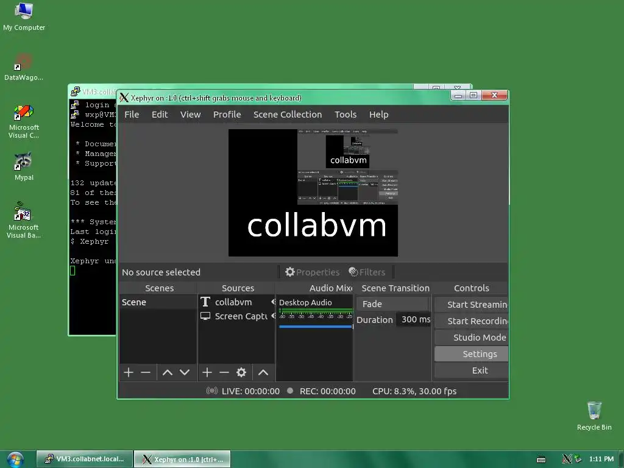Open the Profile menu
The image size is (624, 468).
coord(227,115)
